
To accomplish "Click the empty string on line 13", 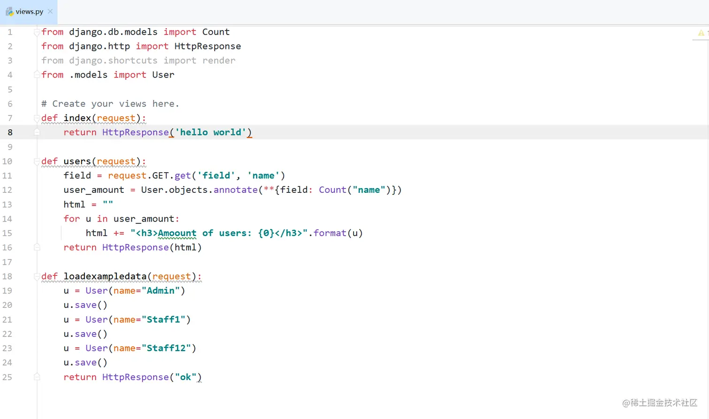I will coord(108,204).
